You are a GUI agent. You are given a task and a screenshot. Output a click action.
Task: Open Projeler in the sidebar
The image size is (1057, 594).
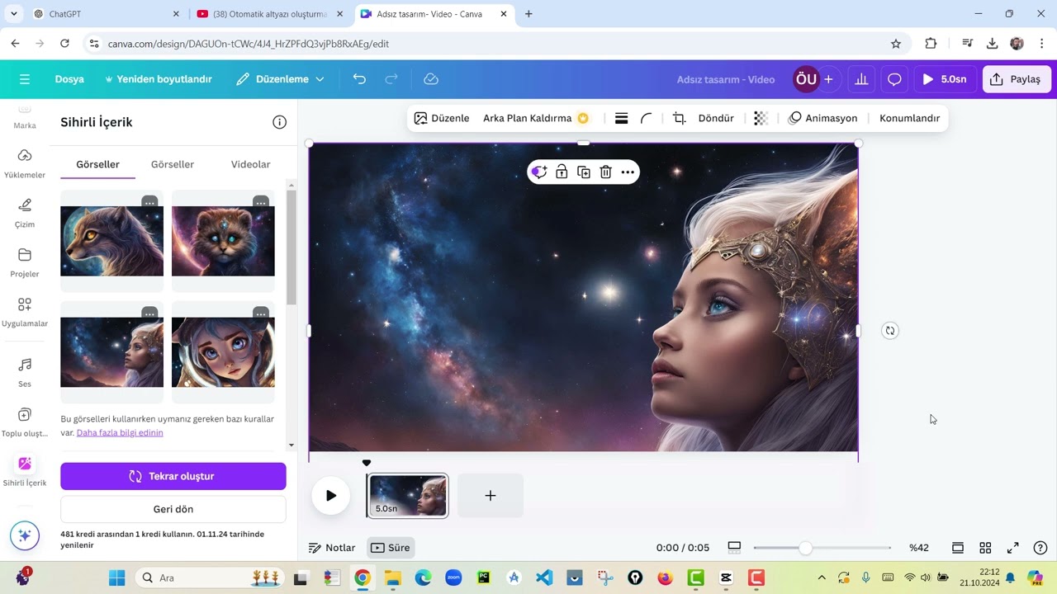[25, 262]
